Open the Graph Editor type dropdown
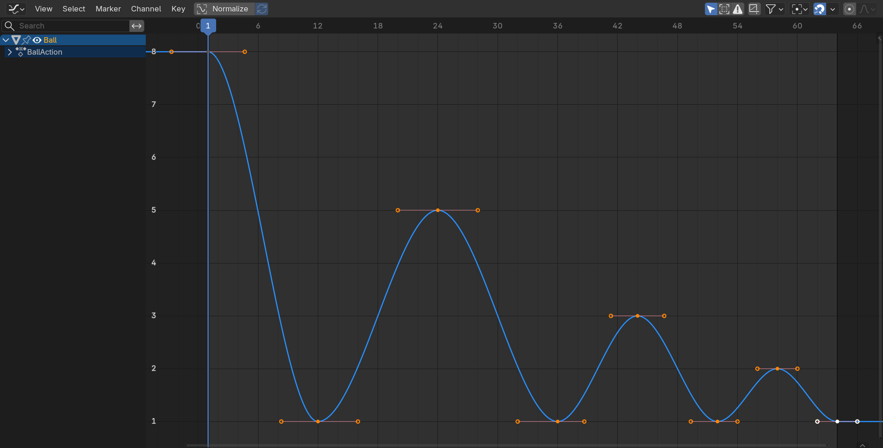The height and width of the screenshot is (448, 883). point(16,9)
